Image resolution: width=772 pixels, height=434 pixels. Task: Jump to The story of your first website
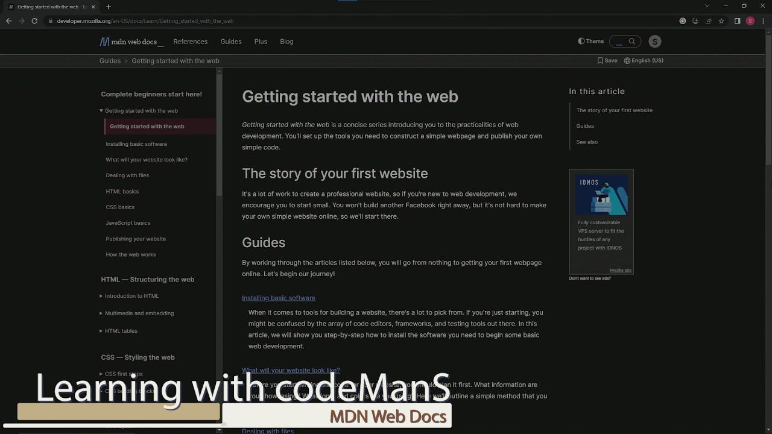(614, 110)
